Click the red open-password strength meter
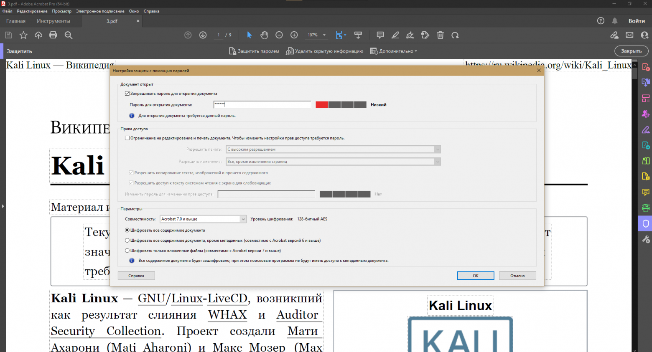This screenshot has height=352, width=652. [341, 105]
